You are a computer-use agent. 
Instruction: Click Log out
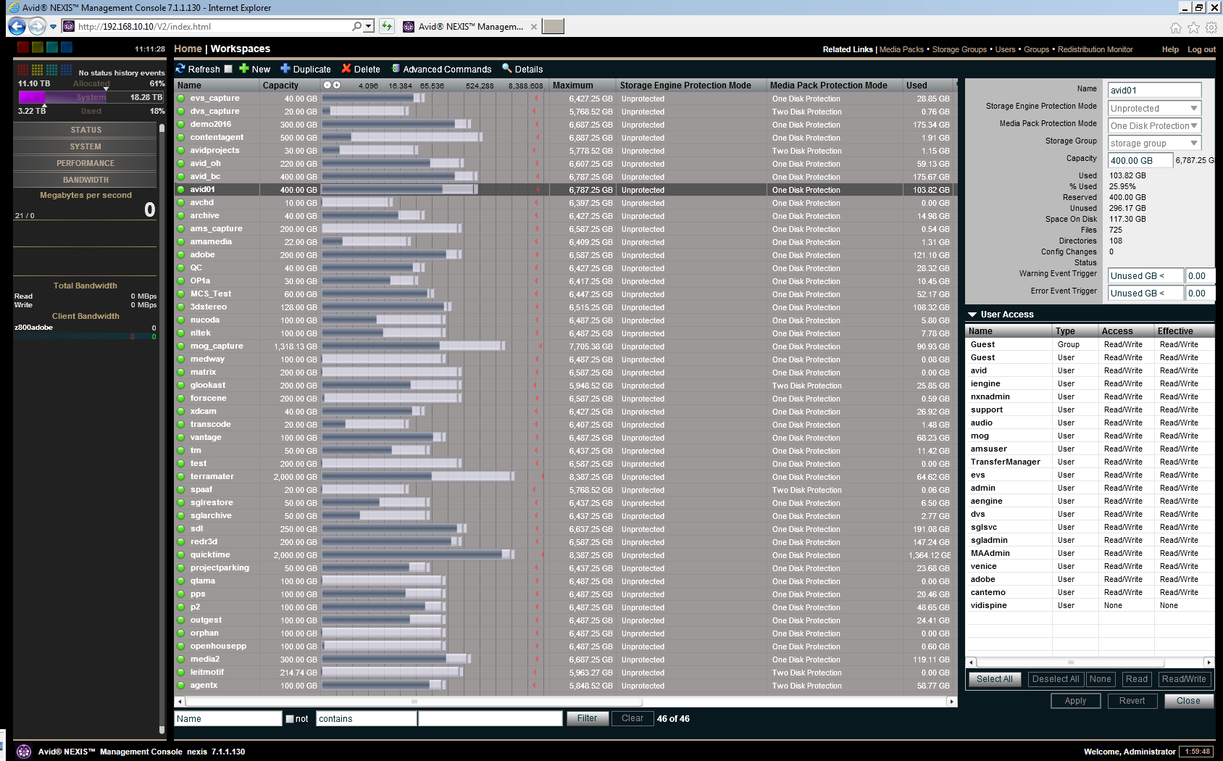(1201, 49)
